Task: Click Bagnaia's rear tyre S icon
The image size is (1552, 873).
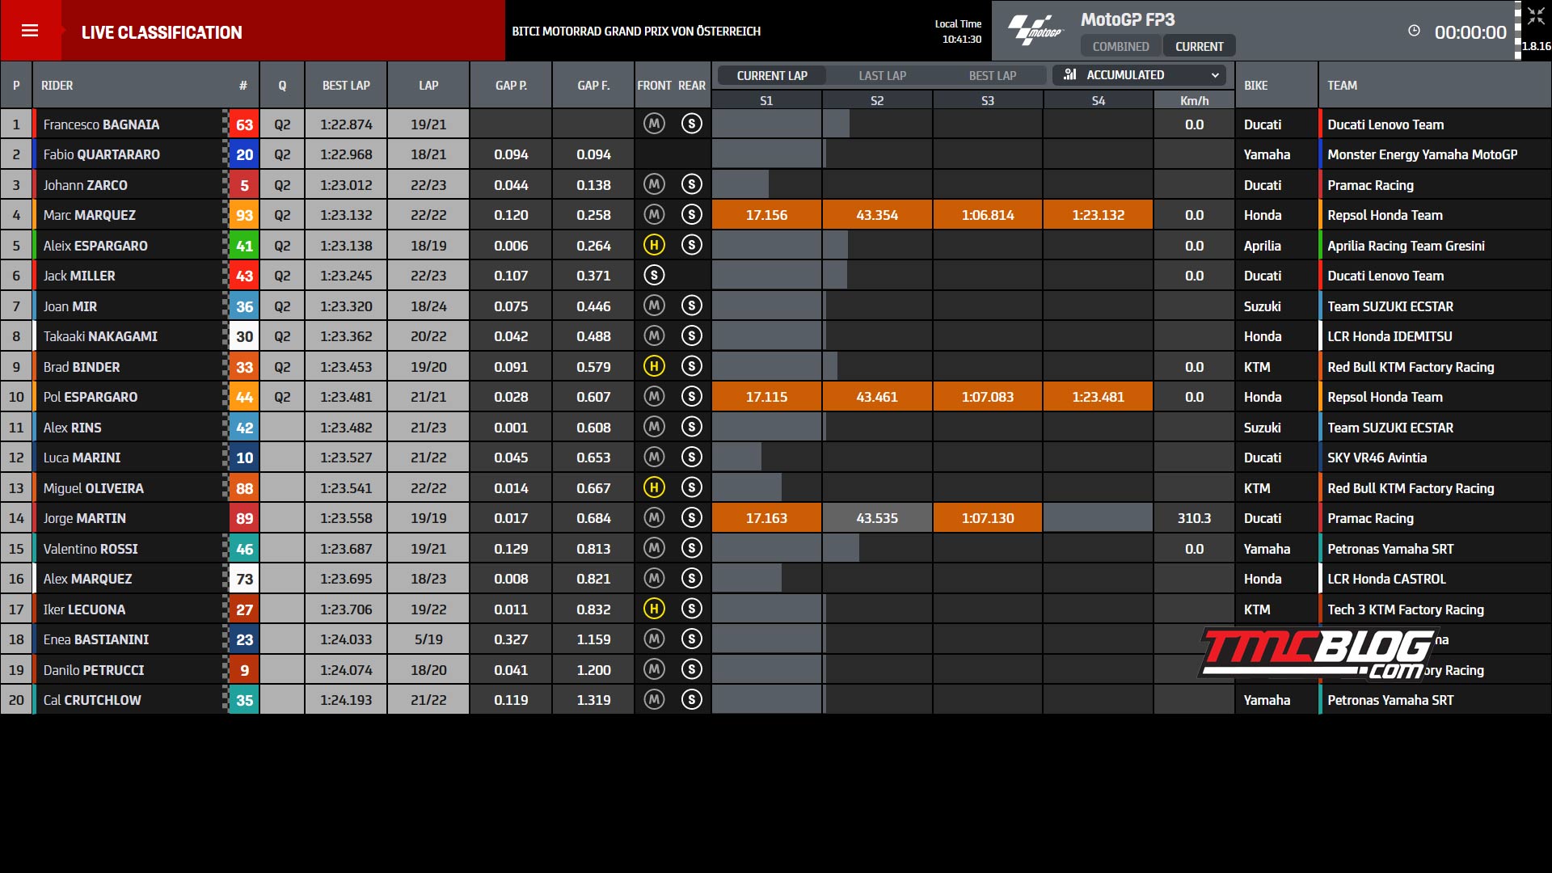Action: pyautogui.click(x=691, y=124)
